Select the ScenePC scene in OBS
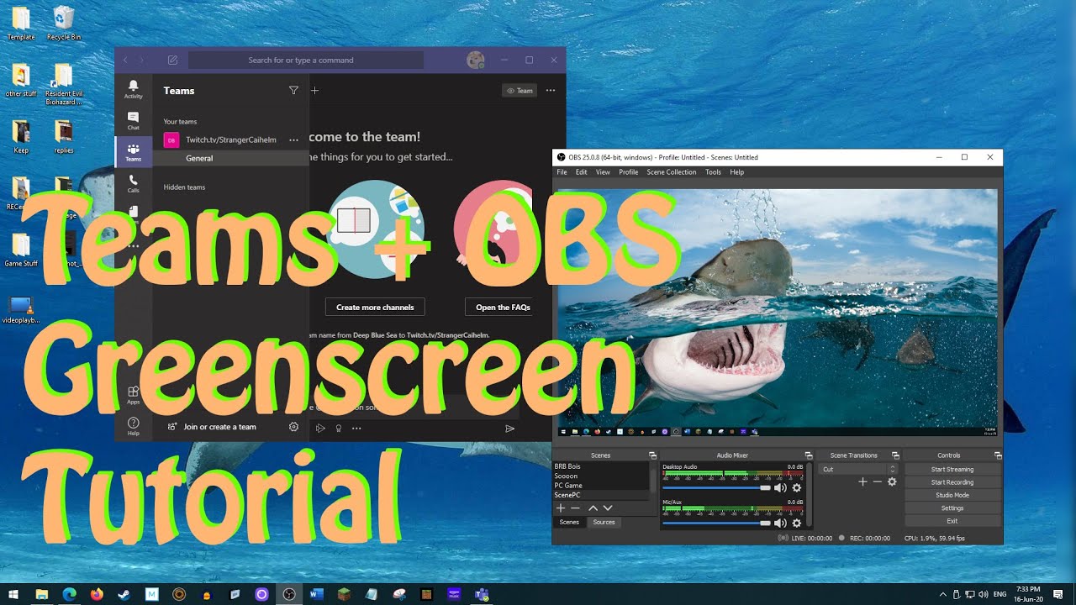 click(602, 495)
